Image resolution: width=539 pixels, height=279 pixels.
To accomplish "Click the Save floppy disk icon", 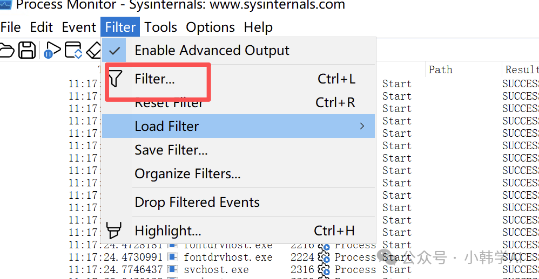I will [27, 51].
